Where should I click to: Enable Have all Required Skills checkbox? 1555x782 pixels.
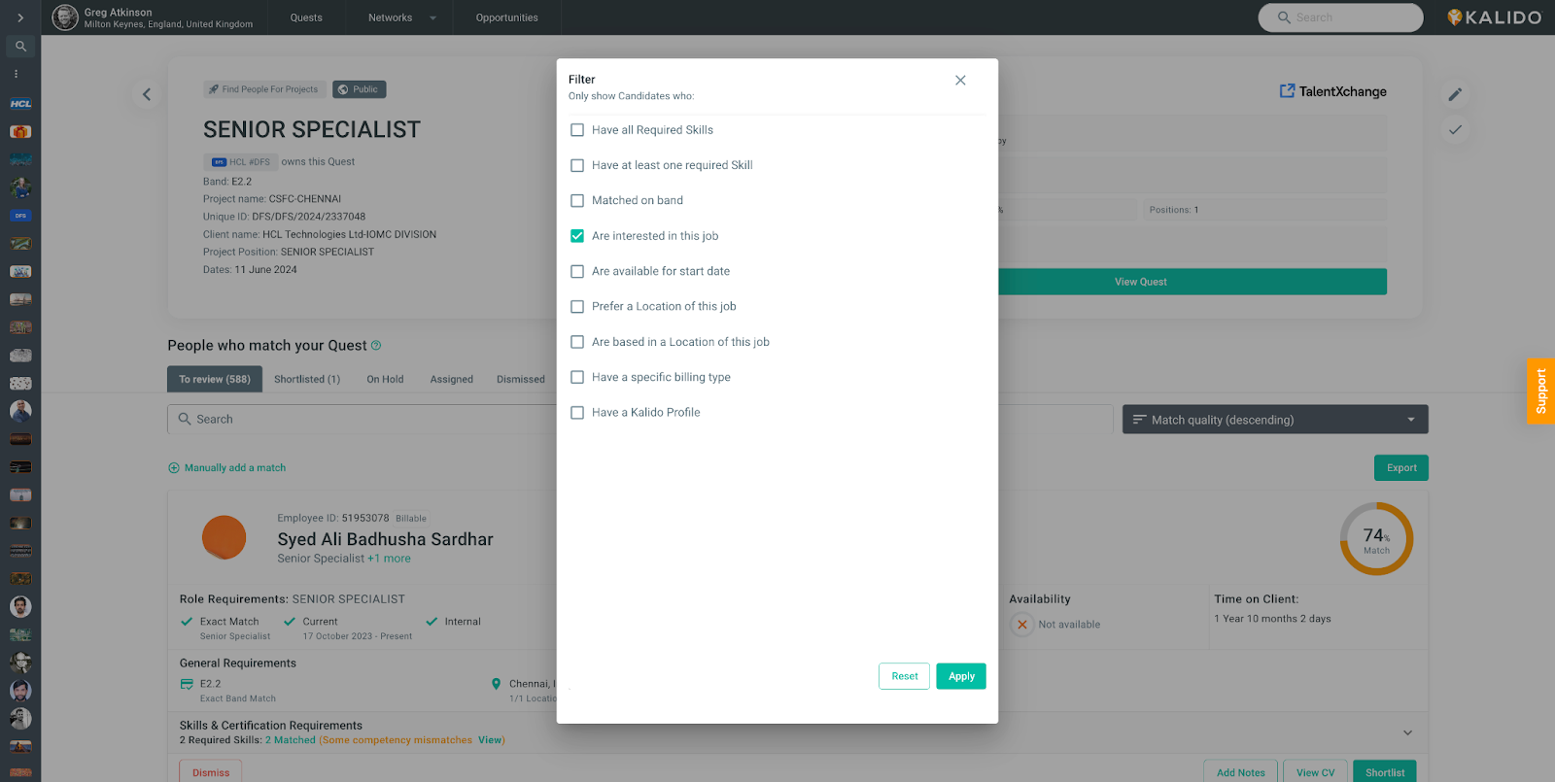click(577, 130)
